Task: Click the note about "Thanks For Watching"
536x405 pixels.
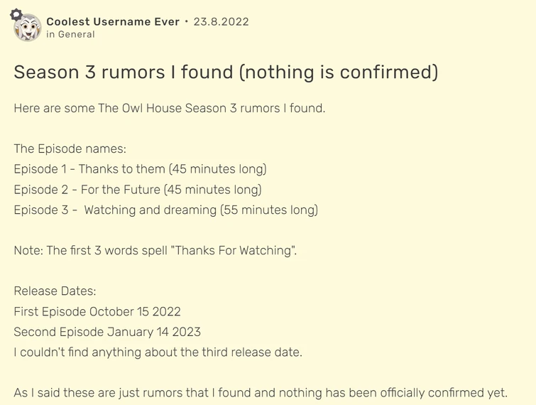Action: point(155,250)
